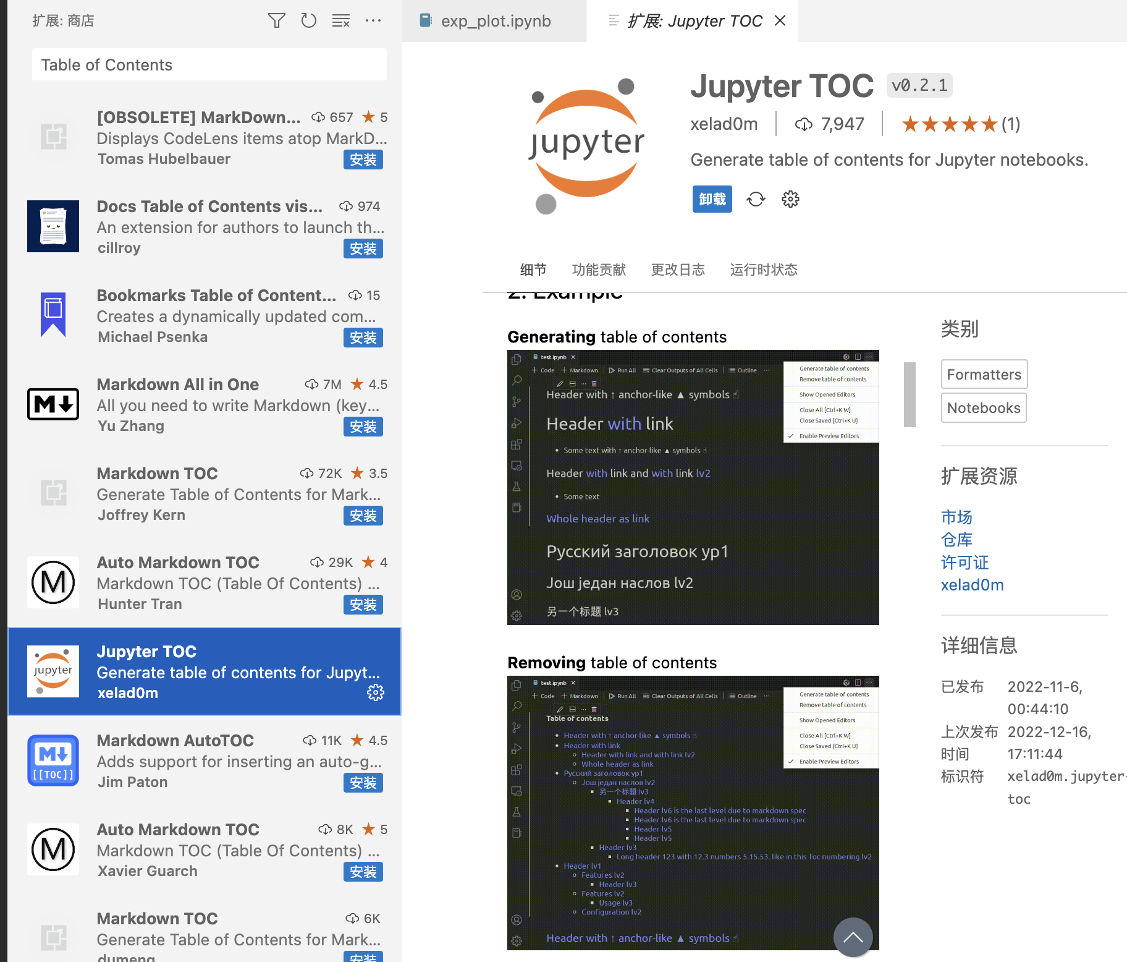
Task: Open the extension settings gear in header
Action: coord(790,199)
